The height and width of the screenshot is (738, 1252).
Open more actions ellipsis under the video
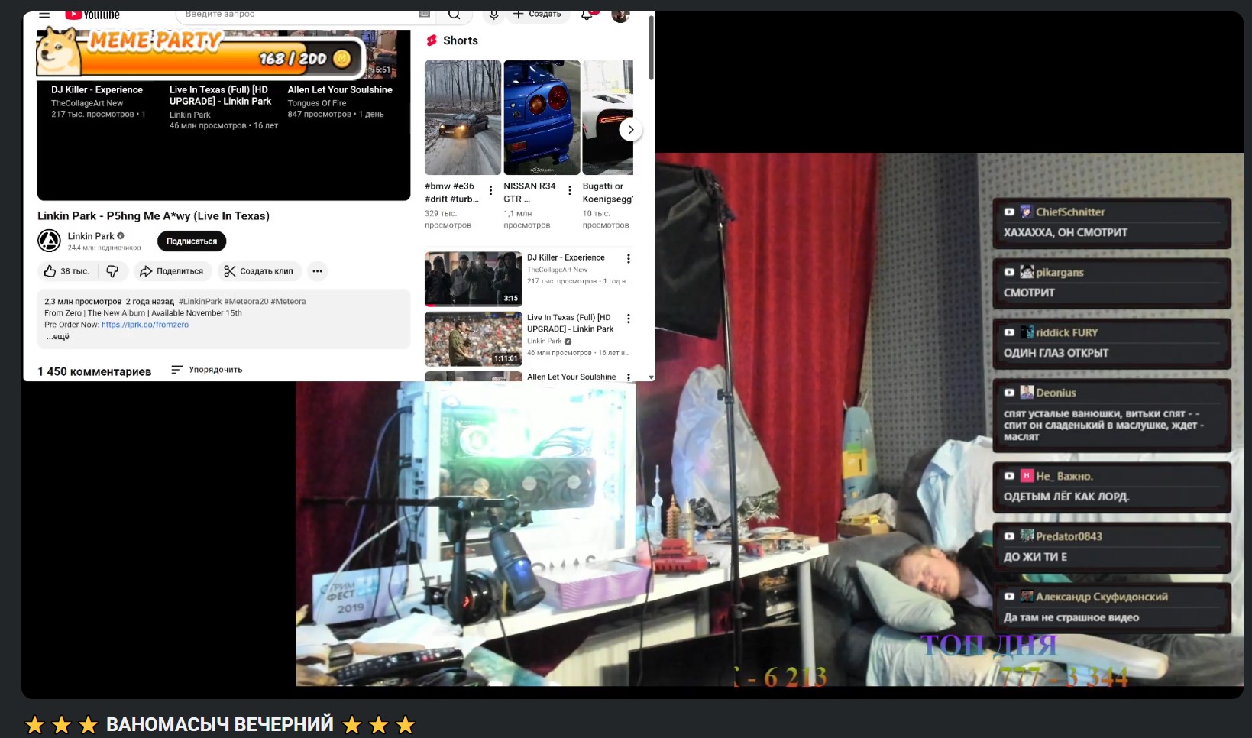pyautogui.click(x=317, y=271)
